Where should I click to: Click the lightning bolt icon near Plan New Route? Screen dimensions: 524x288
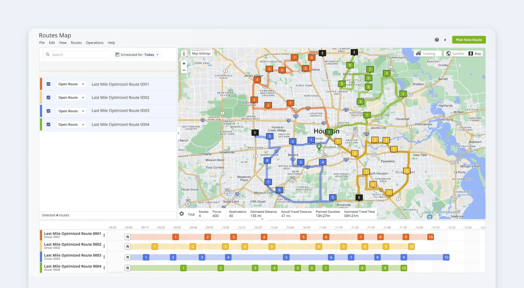click(x=445, y=40)
